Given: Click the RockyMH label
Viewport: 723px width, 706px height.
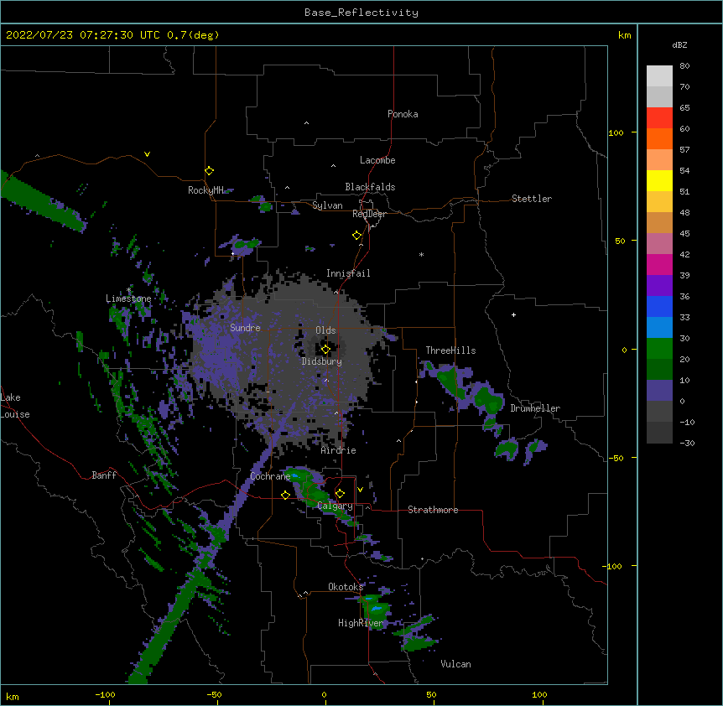Looking at the screenshot, I should point(205,190).
